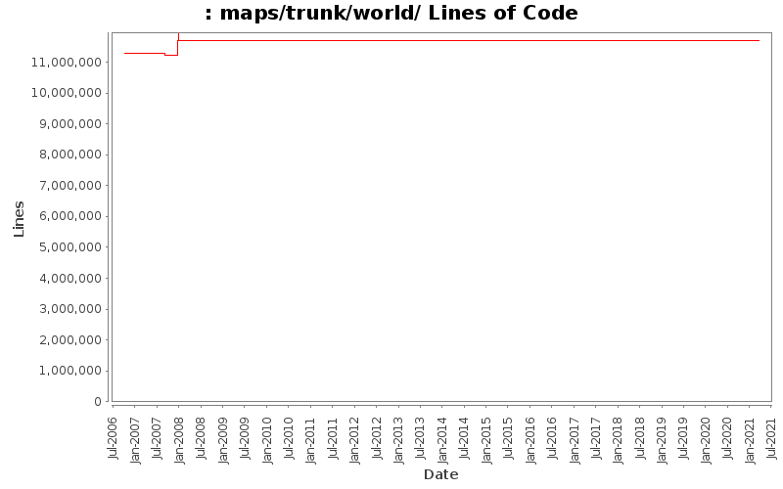
Task: Click the Jul-2021 date label
Action: click(x=772, y=438)
